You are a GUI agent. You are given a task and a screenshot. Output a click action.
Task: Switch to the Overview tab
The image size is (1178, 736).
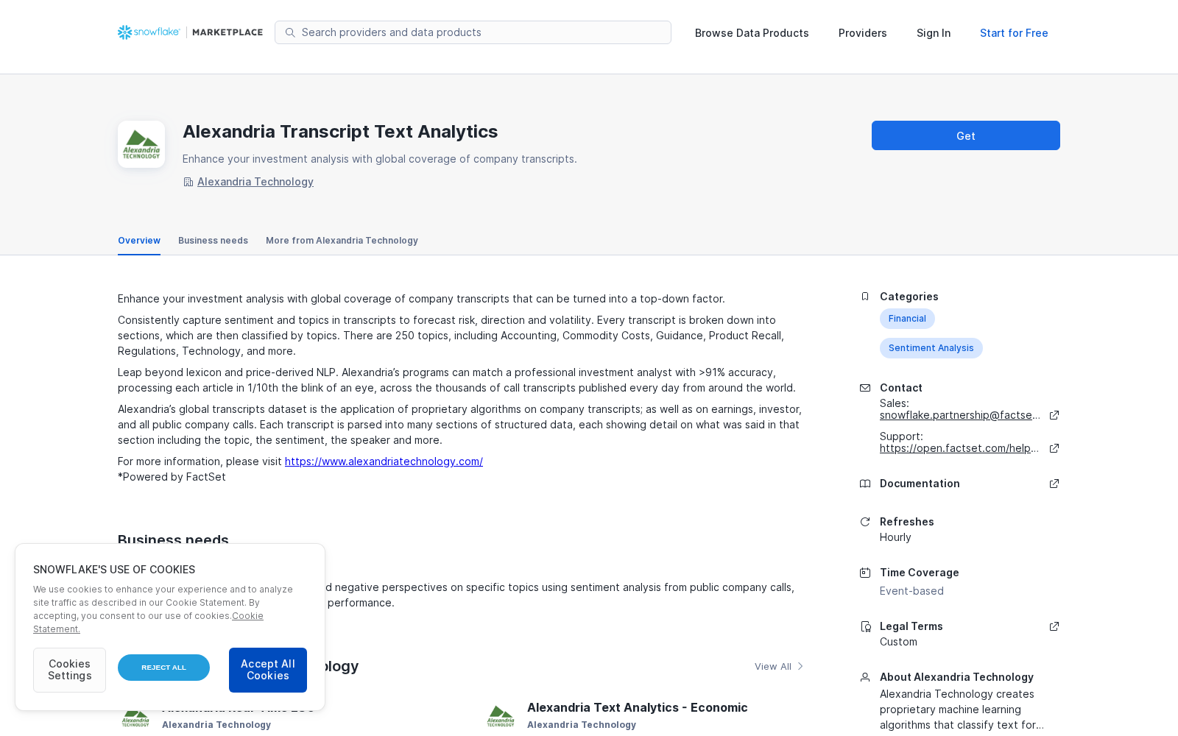[139, 241]
